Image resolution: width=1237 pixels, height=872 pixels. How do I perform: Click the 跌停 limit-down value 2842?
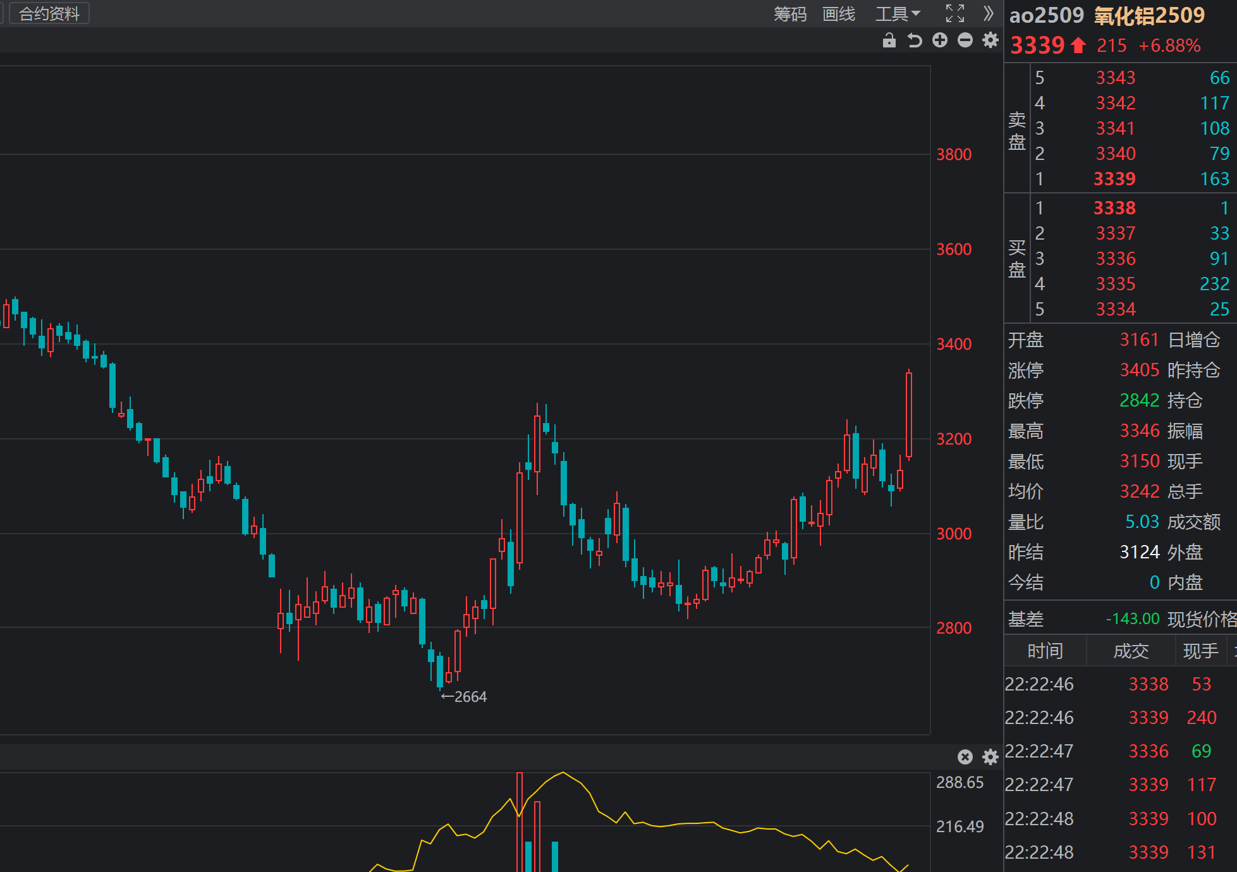click(x=1139, y=400)
